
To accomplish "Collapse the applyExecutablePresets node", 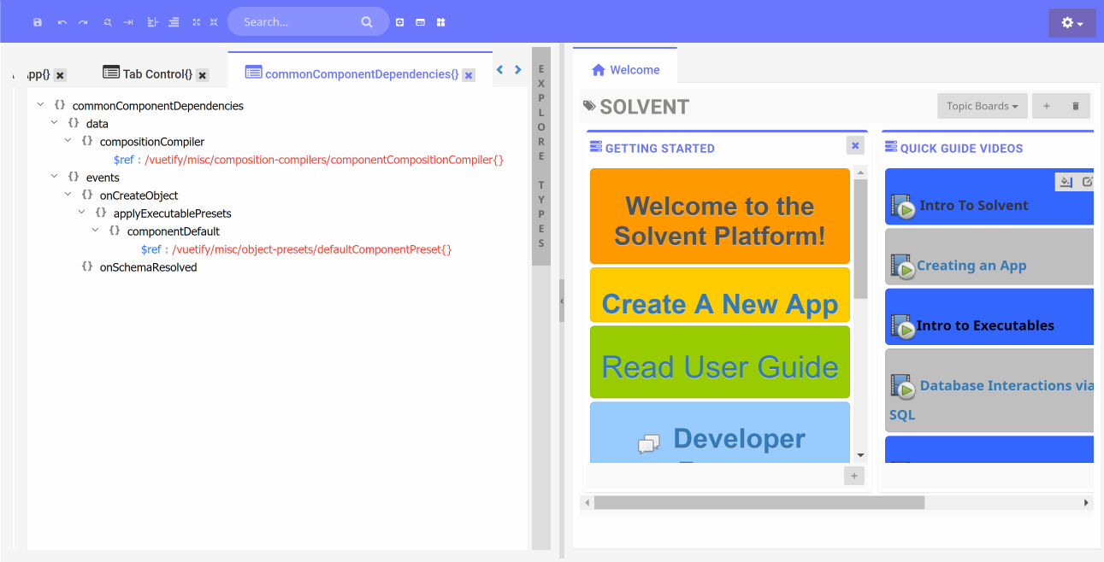I will click(82, 214).
